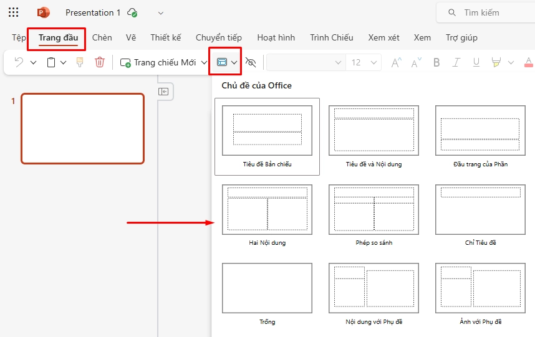Toggle bold formatting
The width and height of the screenshot is (535, 337).
click(x=436, y=62)
